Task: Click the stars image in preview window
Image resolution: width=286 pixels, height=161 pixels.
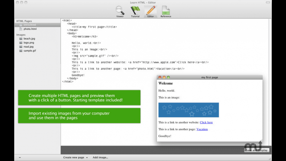Action: click(189, 110)
